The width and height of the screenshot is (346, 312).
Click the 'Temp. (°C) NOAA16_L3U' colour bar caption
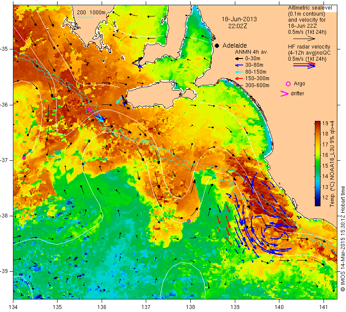coord(332,164)
